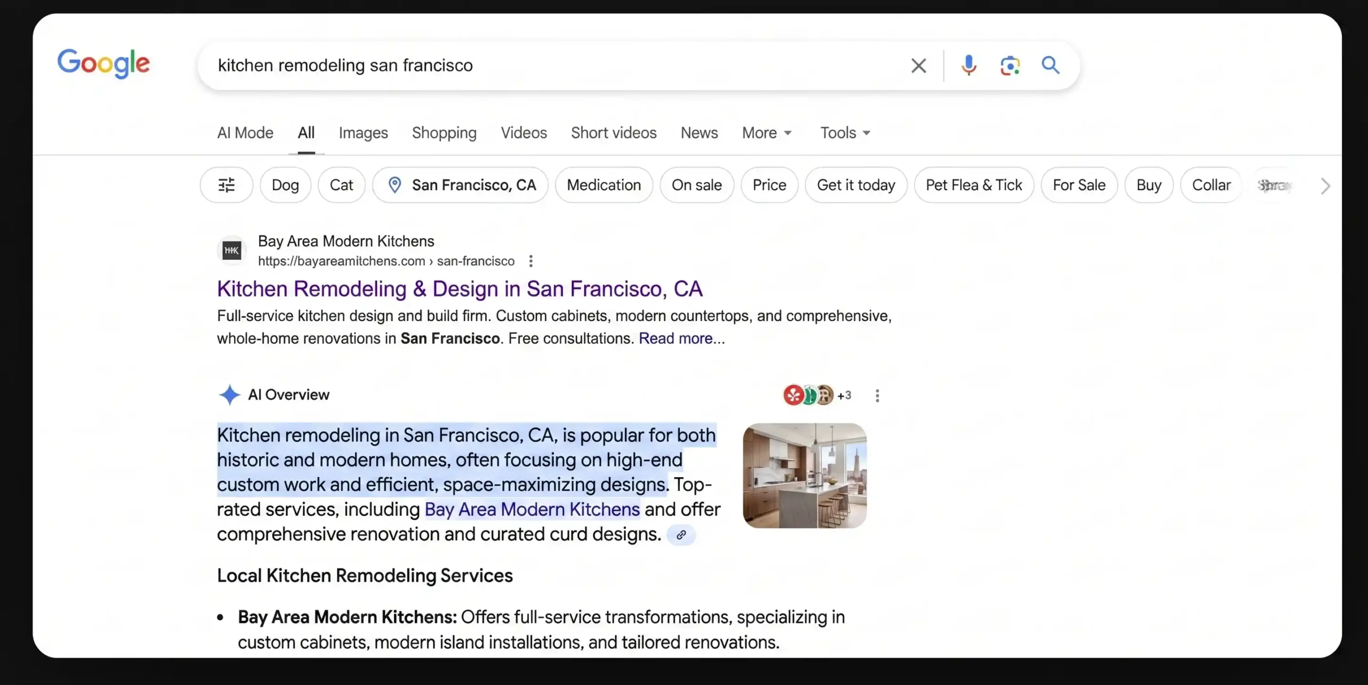Select the San Francisco, CA location chip
The width and height of the screenshot is (1368, 685).
coord(461,185)
